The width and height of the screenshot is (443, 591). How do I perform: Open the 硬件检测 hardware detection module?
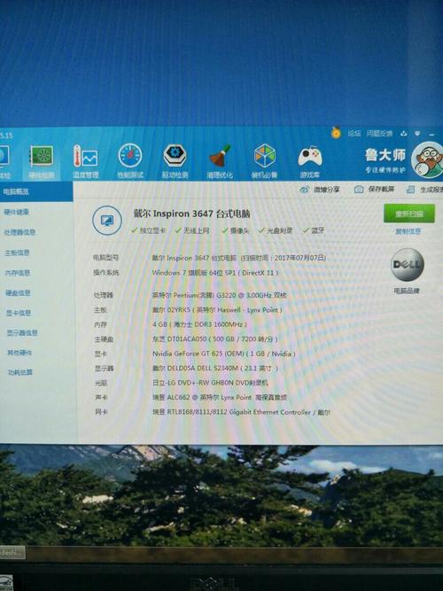(42, 161)
